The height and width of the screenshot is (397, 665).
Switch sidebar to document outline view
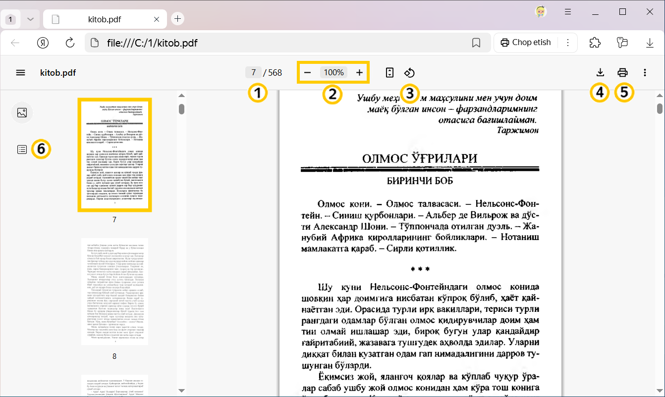(x=22, y=149)
